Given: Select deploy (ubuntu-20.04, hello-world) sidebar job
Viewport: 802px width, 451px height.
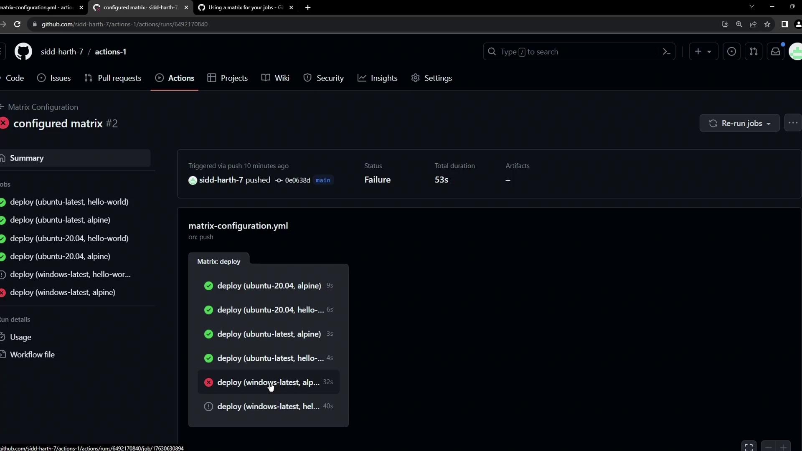Looking at the screenshot, I should pos(69,238).
